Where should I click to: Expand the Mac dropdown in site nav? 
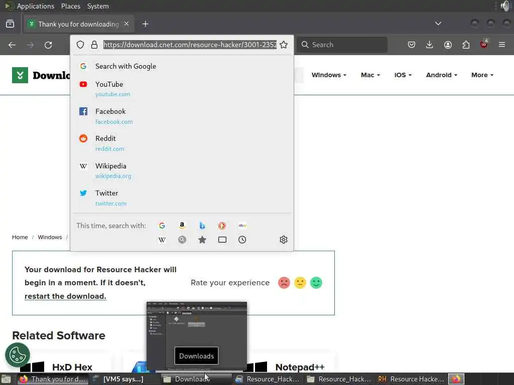(370, 75)
